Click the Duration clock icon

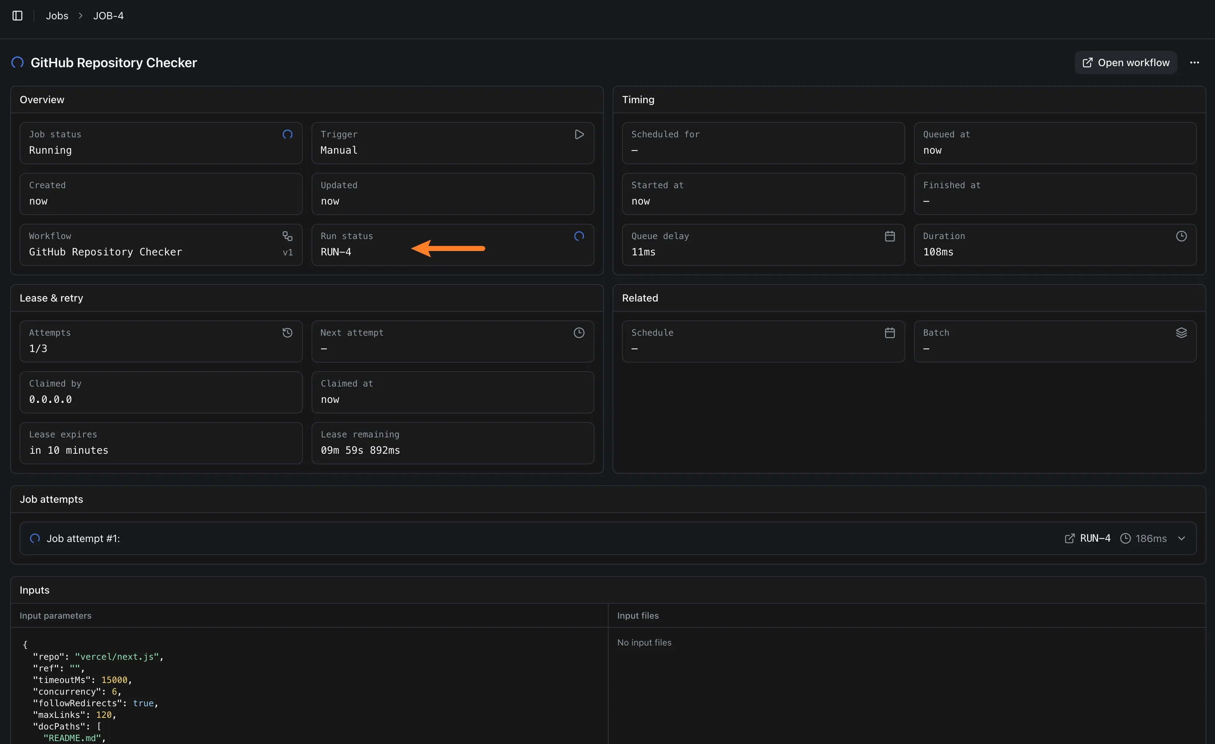pyautogui.click(x=1181, y=236)
